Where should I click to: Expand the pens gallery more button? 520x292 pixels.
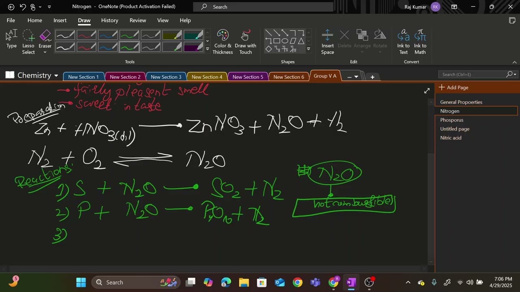(208, 49)
